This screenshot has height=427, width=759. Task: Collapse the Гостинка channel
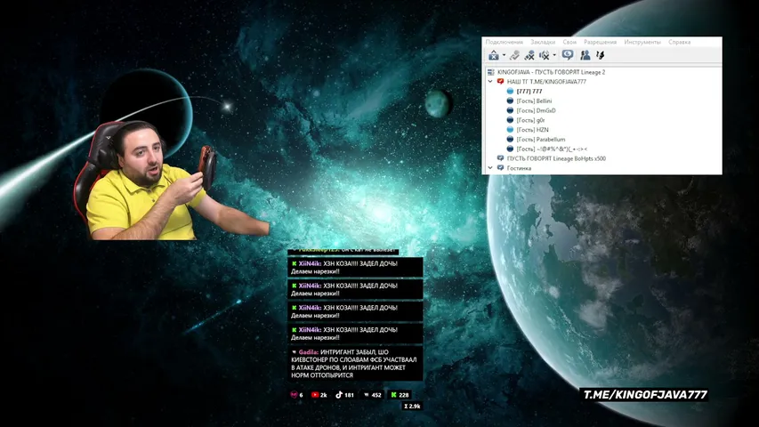pos(490,168)
